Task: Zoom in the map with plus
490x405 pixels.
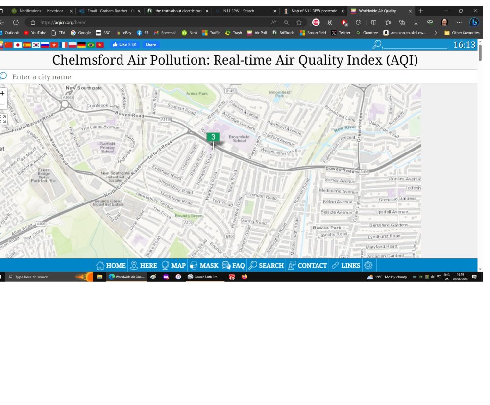Action: tap(2, 93)
